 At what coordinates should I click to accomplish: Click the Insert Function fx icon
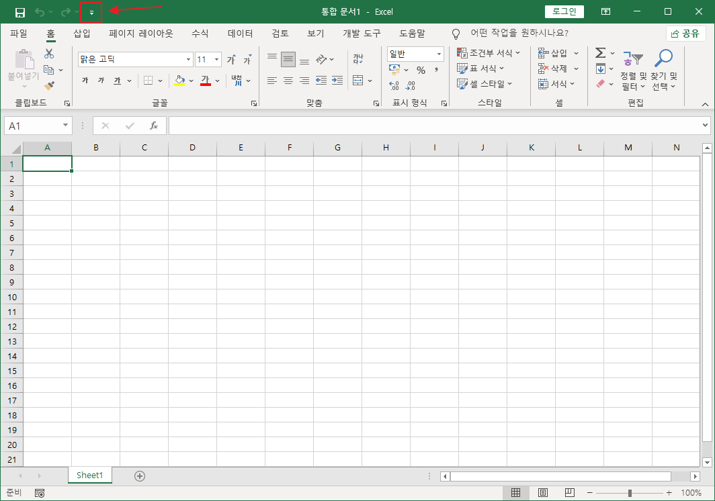click(154, 126)
